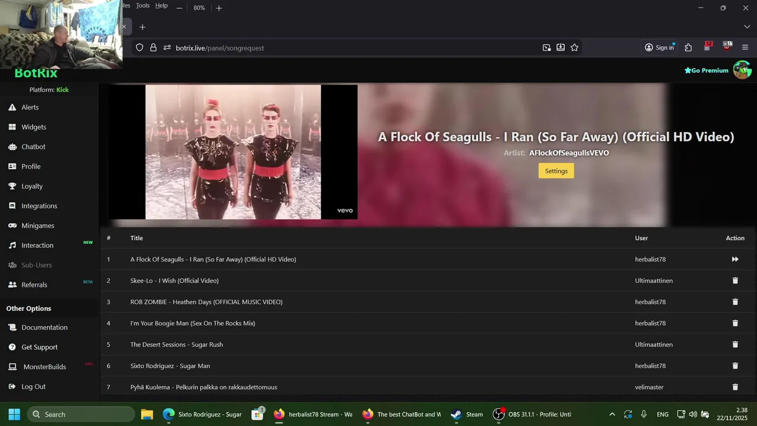Open the Windows Start menu
The image size is (757, 426).
coord(14,414)
